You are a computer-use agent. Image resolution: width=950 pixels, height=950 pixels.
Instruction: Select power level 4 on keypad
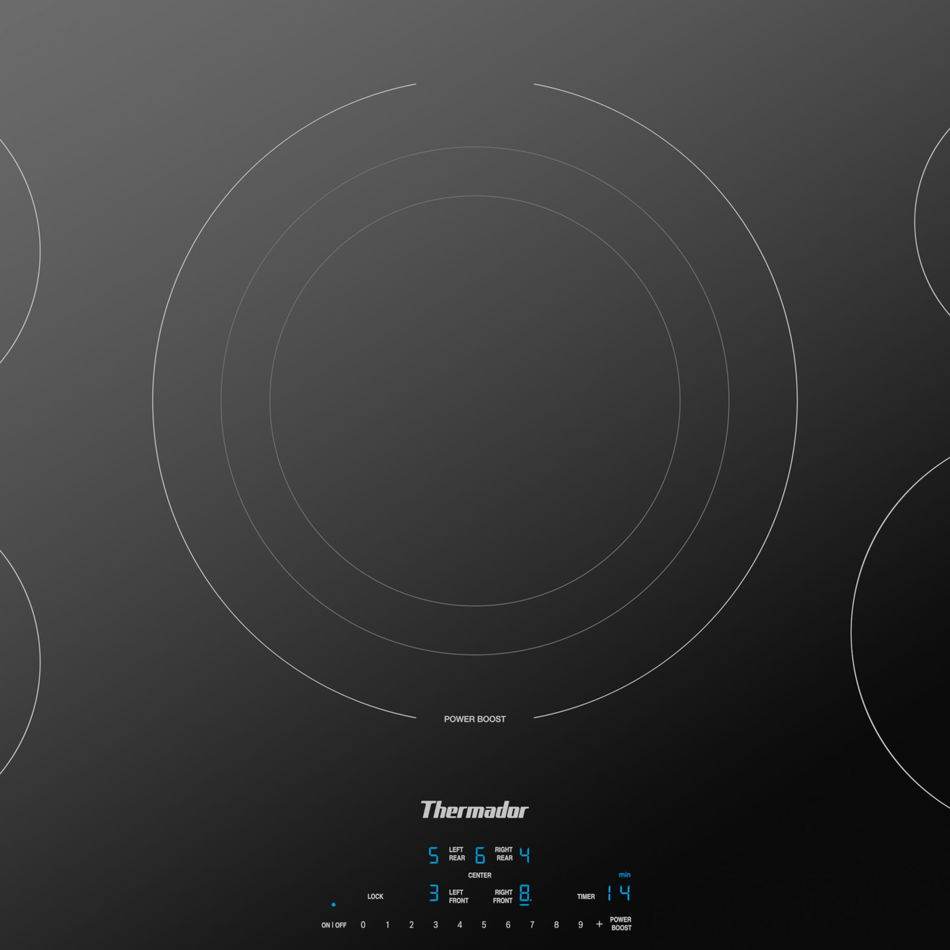tap(459, 925)
